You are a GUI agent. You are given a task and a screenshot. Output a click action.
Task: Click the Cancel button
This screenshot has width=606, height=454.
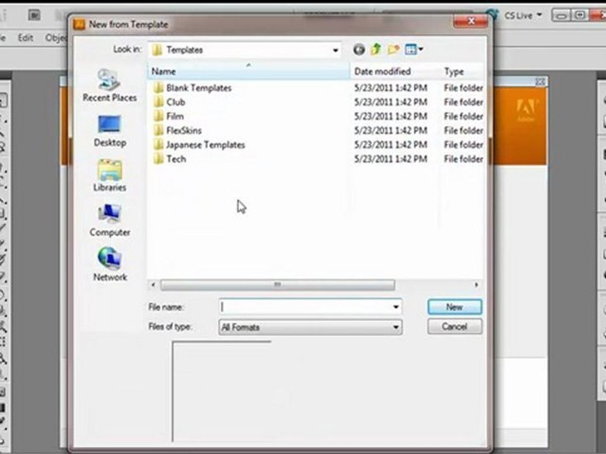[454, 327]
